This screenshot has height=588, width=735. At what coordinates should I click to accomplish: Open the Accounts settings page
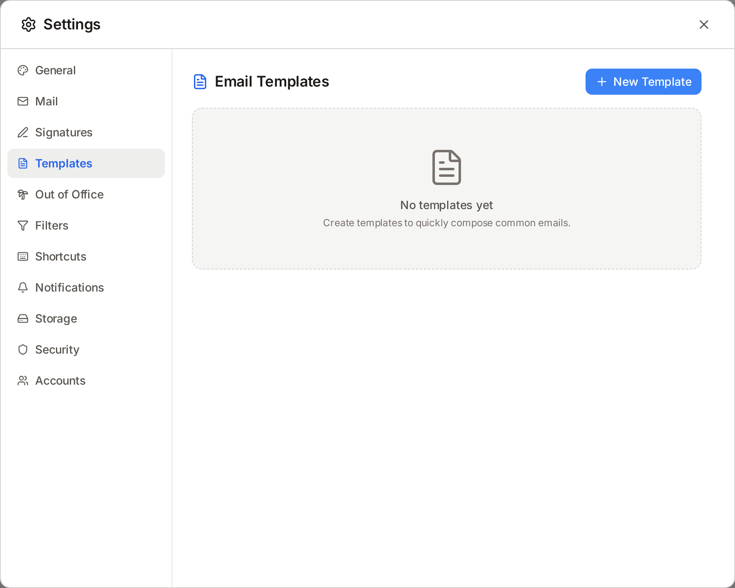pyautogui.click(x=60, y=381)
